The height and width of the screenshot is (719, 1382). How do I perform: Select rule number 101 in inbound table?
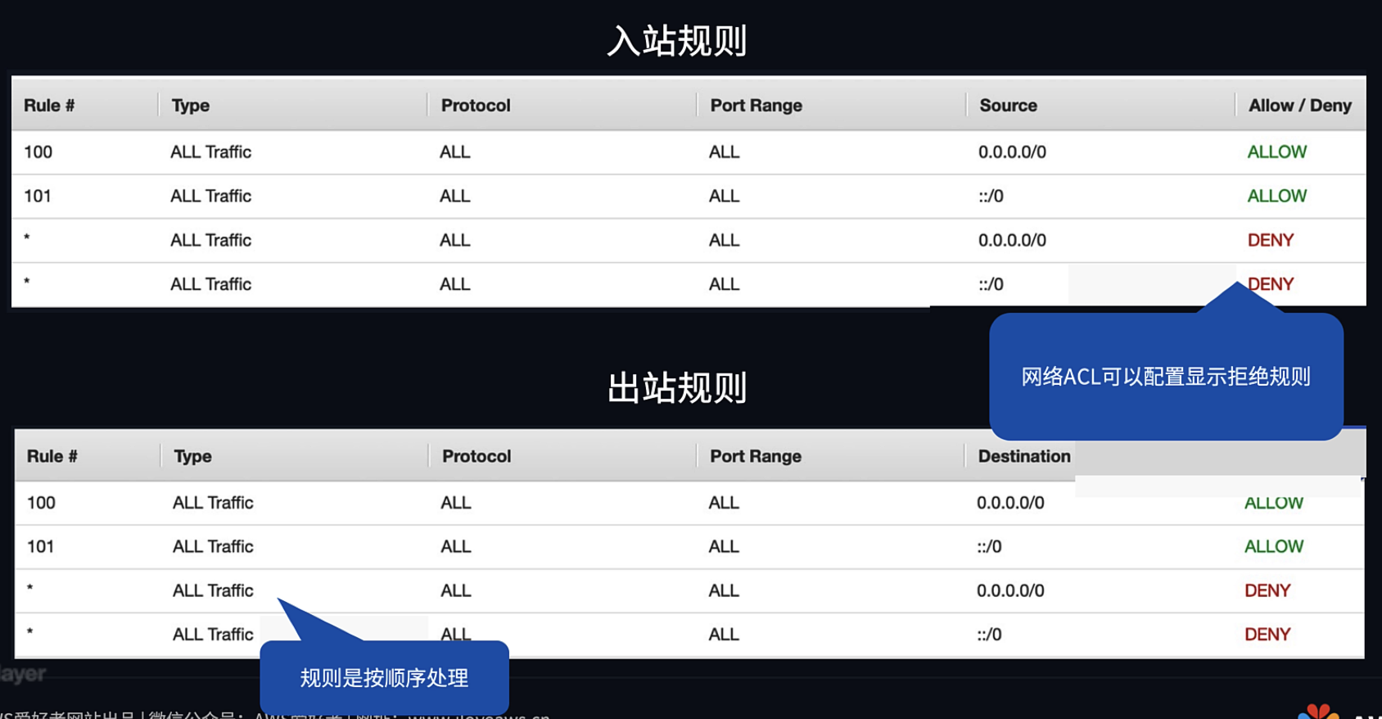(38, 196)
